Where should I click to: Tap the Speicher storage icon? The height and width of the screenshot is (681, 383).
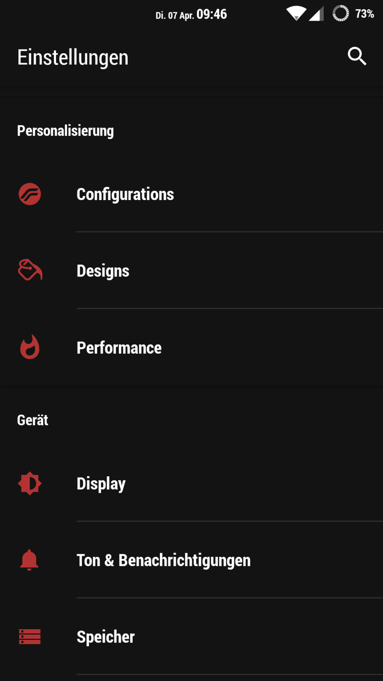[30, 637]
